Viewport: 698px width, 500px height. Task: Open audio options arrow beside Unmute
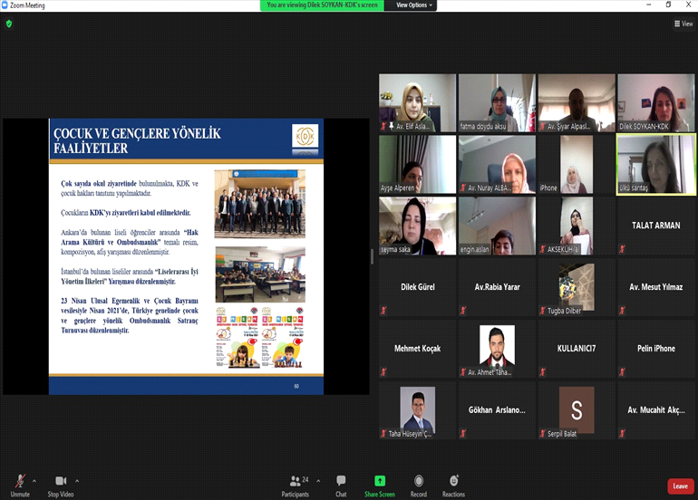(x=34, y=481)
